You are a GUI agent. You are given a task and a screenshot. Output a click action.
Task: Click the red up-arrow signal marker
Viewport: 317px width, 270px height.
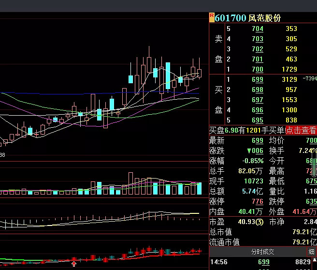click(x=74, y=264)
